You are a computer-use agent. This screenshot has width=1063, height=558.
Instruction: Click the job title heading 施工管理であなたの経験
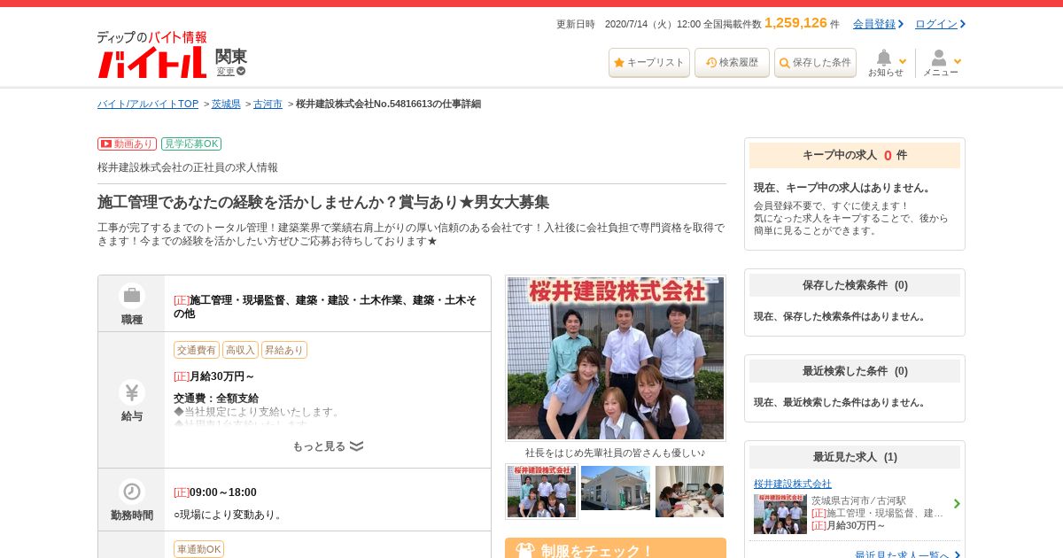pyautogui.click(x=323, y=202)
